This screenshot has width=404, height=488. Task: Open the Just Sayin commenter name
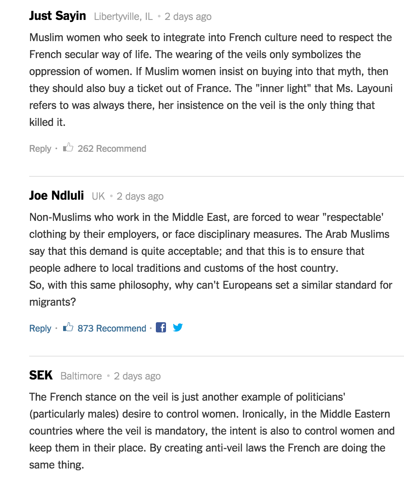click(x=58, y=16)
